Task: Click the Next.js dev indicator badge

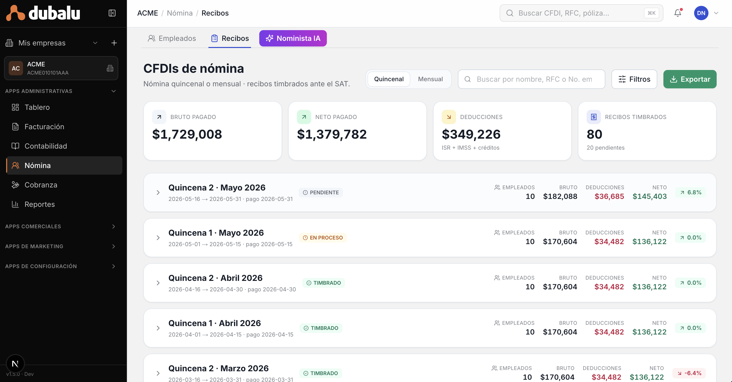Action: tap(15, 363)
